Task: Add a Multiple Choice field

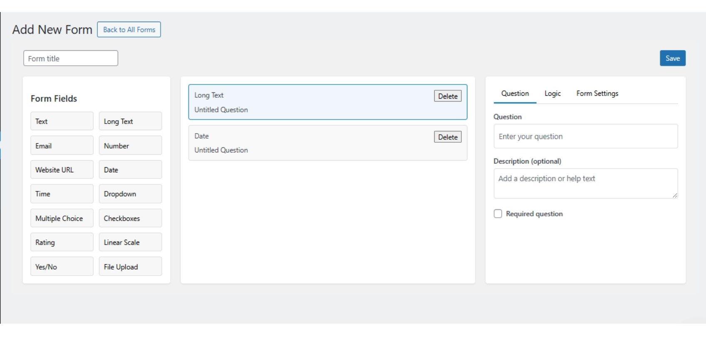Action: pyautogui.click(x=62, y=218)
